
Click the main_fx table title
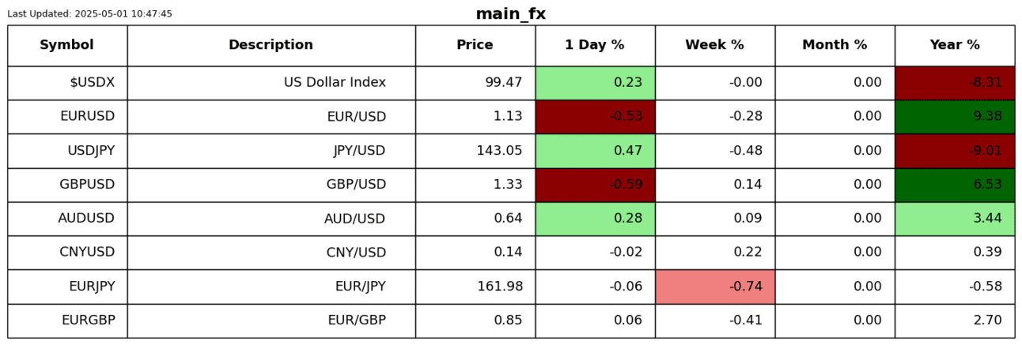click(510, 13)
